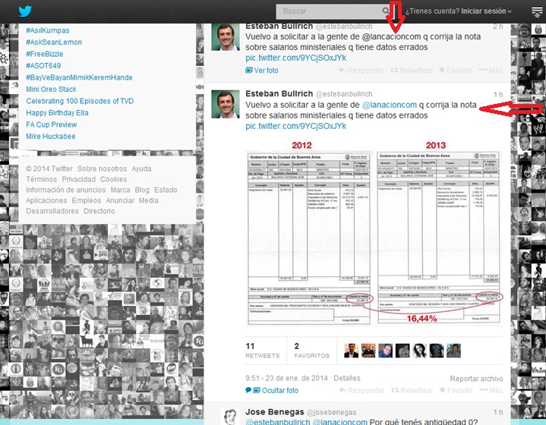Open footer link Blog
Image resolution: width=546 pixels, height=425 pixels.
coord(142,190)
